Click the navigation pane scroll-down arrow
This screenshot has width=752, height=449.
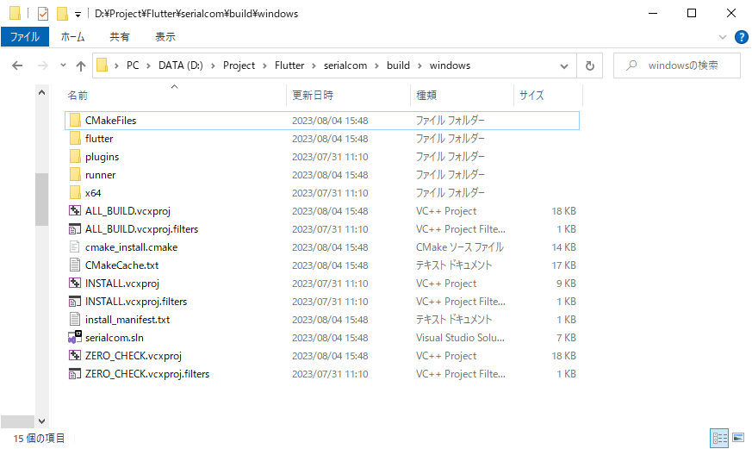[41, 421]
